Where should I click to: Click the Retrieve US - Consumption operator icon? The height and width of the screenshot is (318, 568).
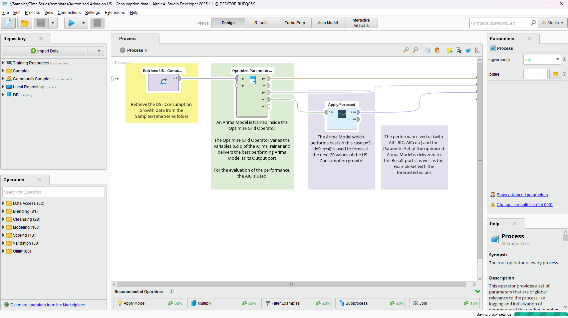click(163, 81)
